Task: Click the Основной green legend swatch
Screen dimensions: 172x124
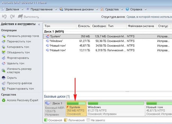Action: [46, 120]
